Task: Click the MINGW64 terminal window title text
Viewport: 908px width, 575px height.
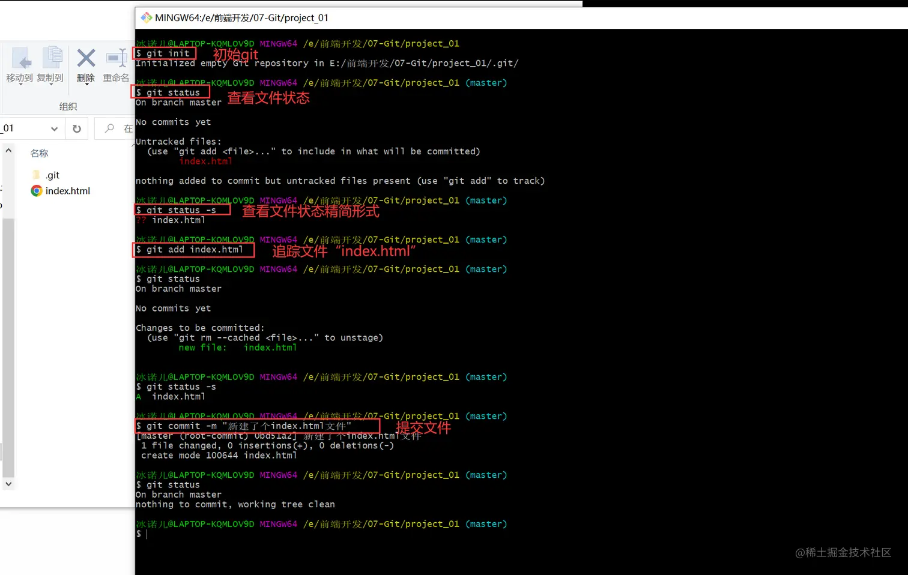Action: click(241, 18)
